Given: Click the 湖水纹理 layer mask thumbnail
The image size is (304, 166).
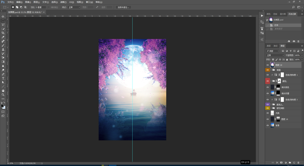Looking at the screenshot, I should click(x=278, y=94).
